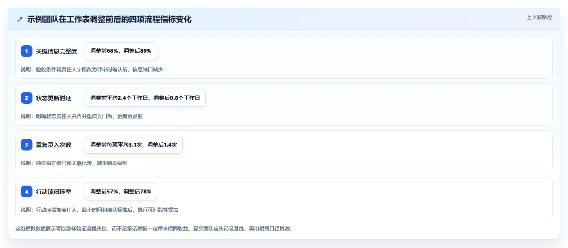The image size is (568, 248).
Task: Click the footer text 这组模拟数值展示可以怎样验证流程改造
Action: tap(154, 229)
